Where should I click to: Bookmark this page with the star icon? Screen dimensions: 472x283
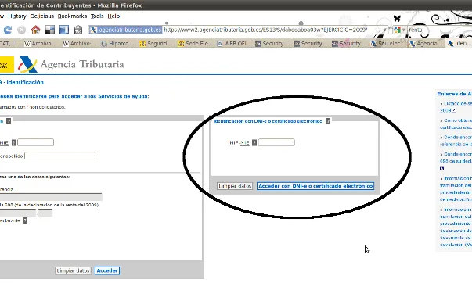378,30
